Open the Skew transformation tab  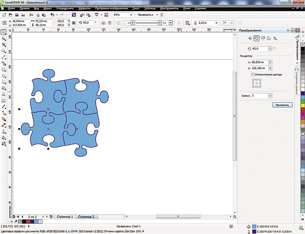[x=275, y=38]
